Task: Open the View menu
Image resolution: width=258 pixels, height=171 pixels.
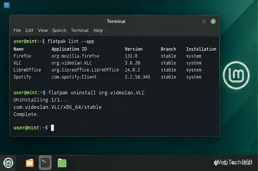Action: [43, 30]
